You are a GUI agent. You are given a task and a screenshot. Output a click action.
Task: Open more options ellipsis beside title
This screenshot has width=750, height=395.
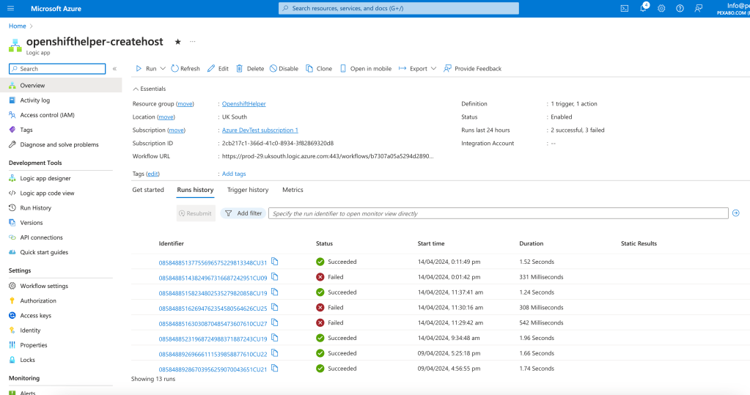193,42
